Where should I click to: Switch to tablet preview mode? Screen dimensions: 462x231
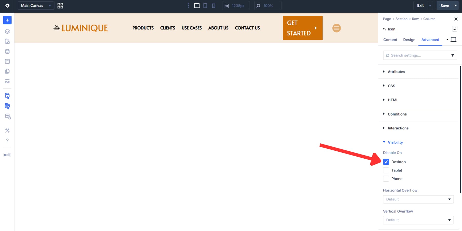[x=205, y=5]
